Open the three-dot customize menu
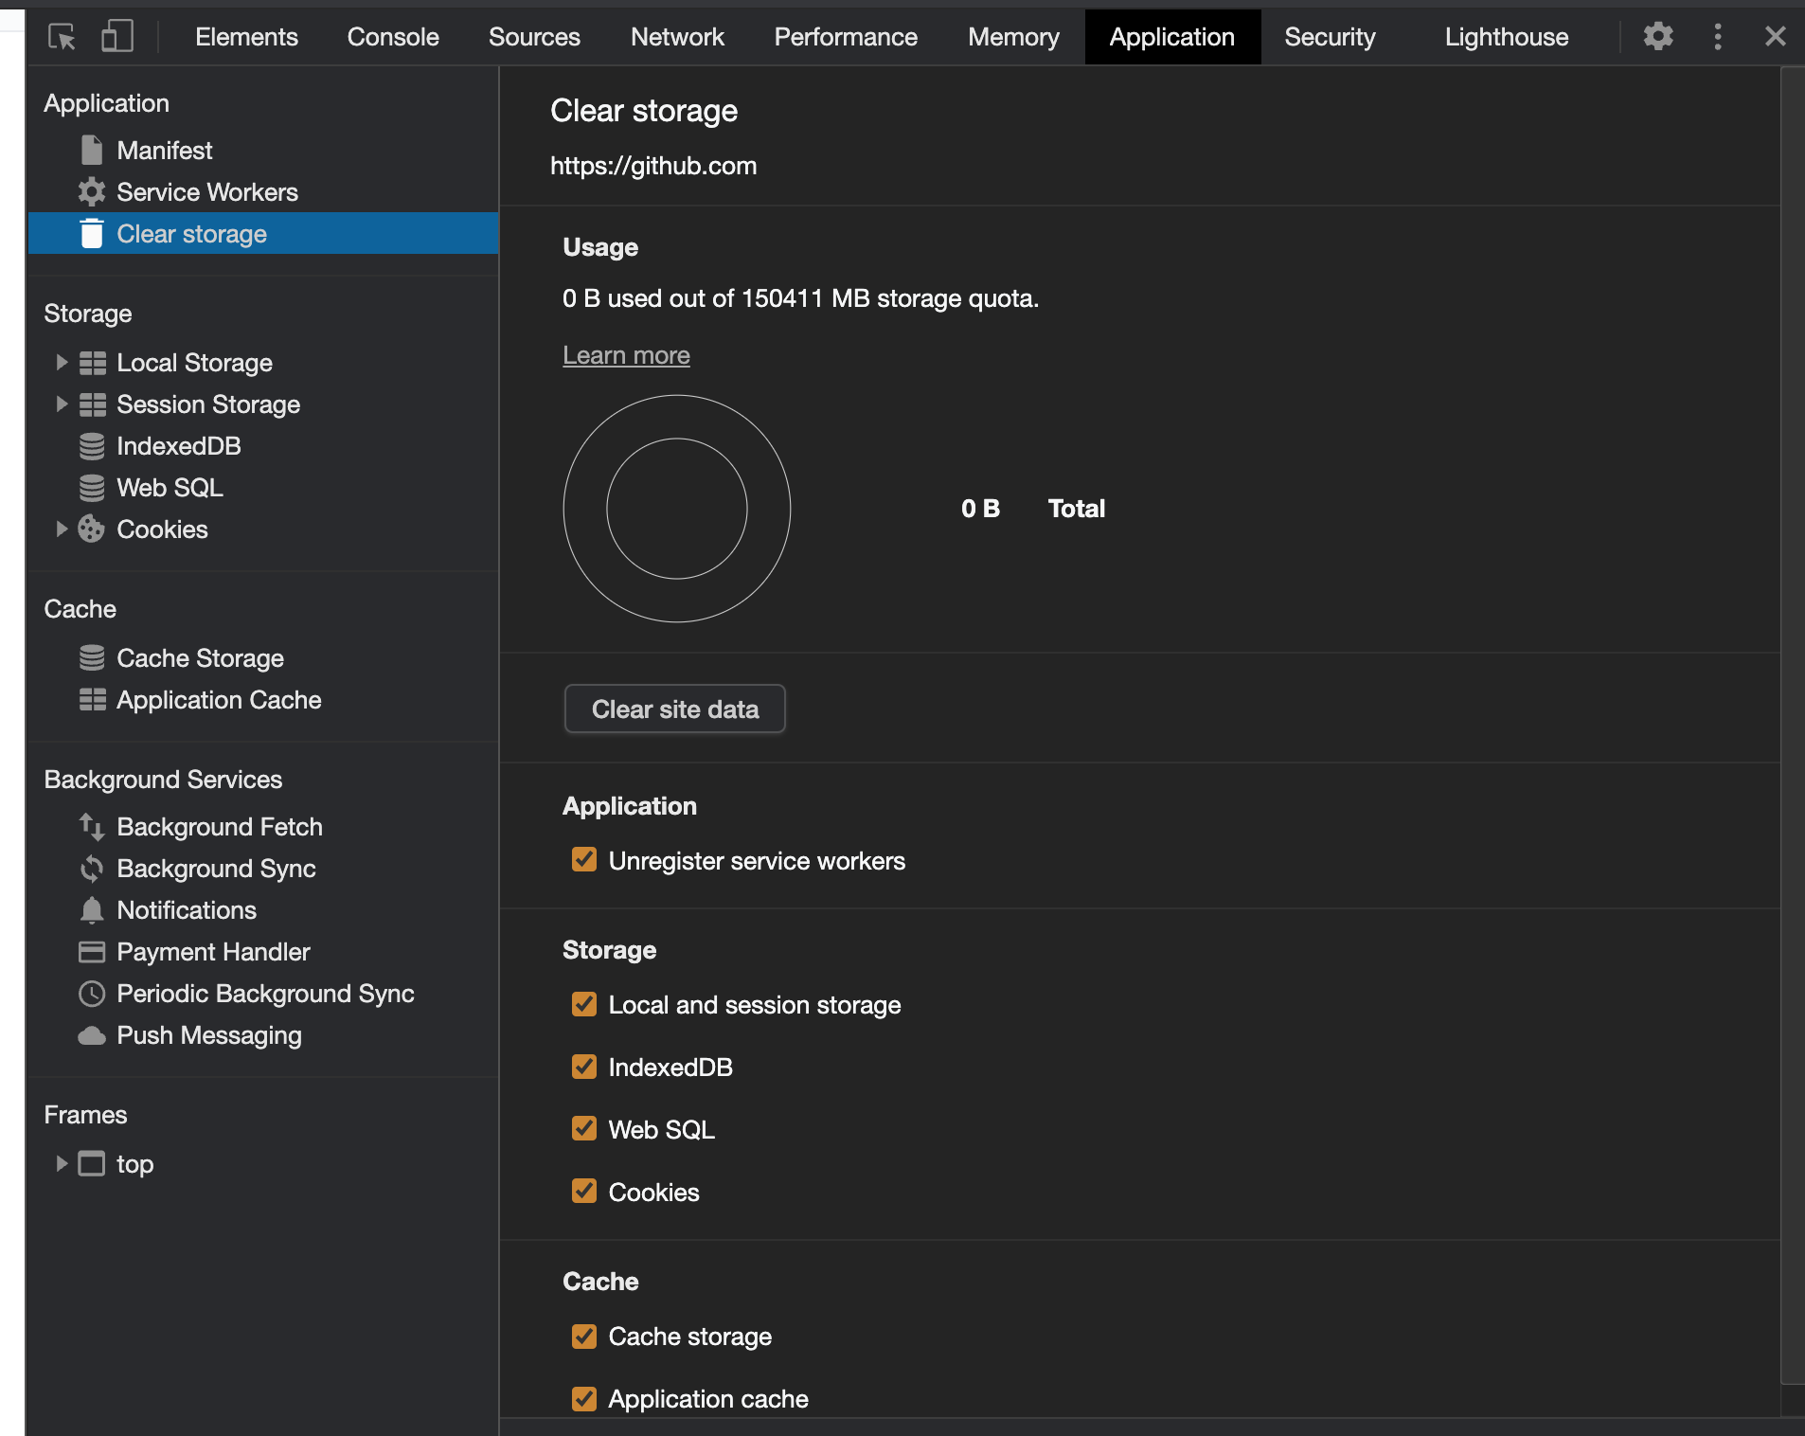The height and width of the screenshot is (1436, 1805). tap(1718, 37)
